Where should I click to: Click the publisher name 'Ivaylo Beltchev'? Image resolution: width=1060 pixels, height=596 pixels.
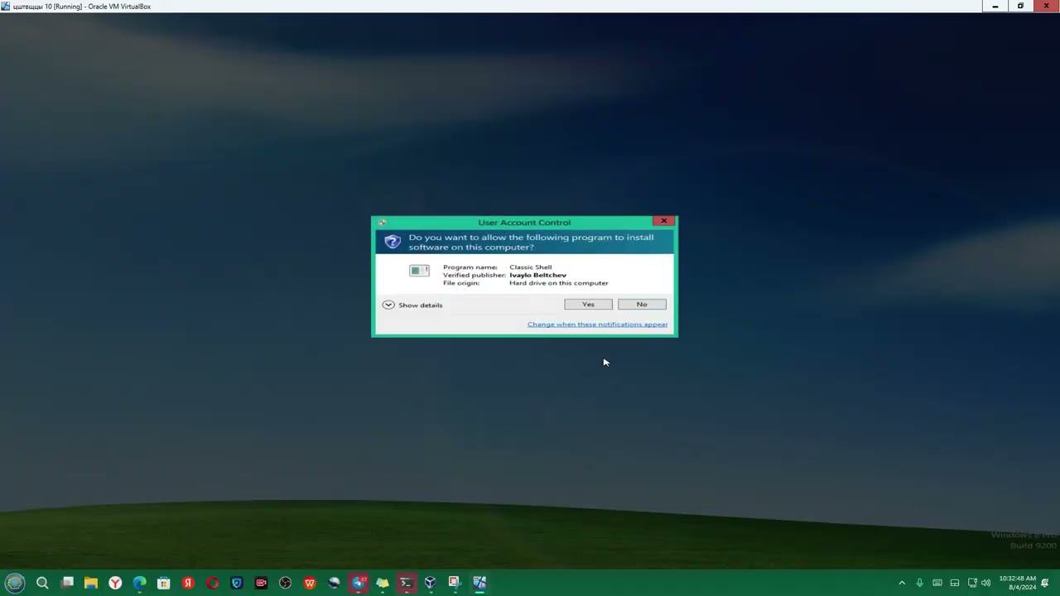(538, 276)
